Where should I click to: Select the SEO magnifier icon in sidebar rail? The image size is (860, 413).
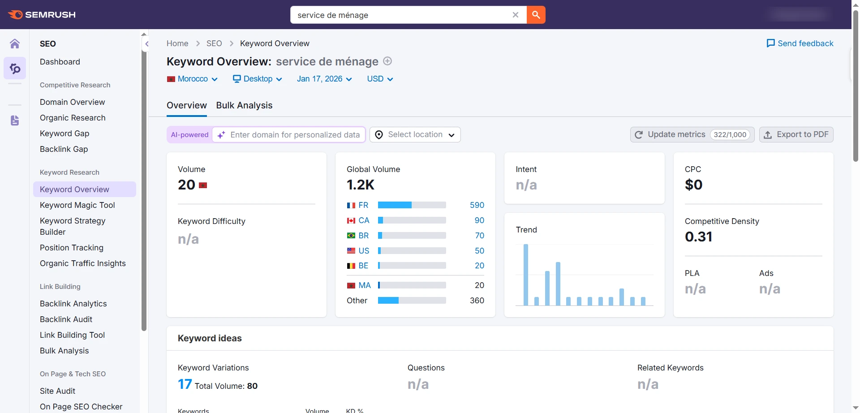coord(15,69)
